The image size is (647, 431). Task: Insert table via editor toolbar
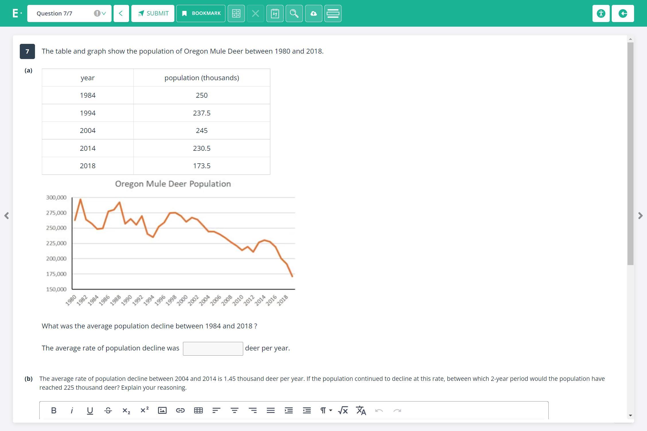(x=198, y=410)
